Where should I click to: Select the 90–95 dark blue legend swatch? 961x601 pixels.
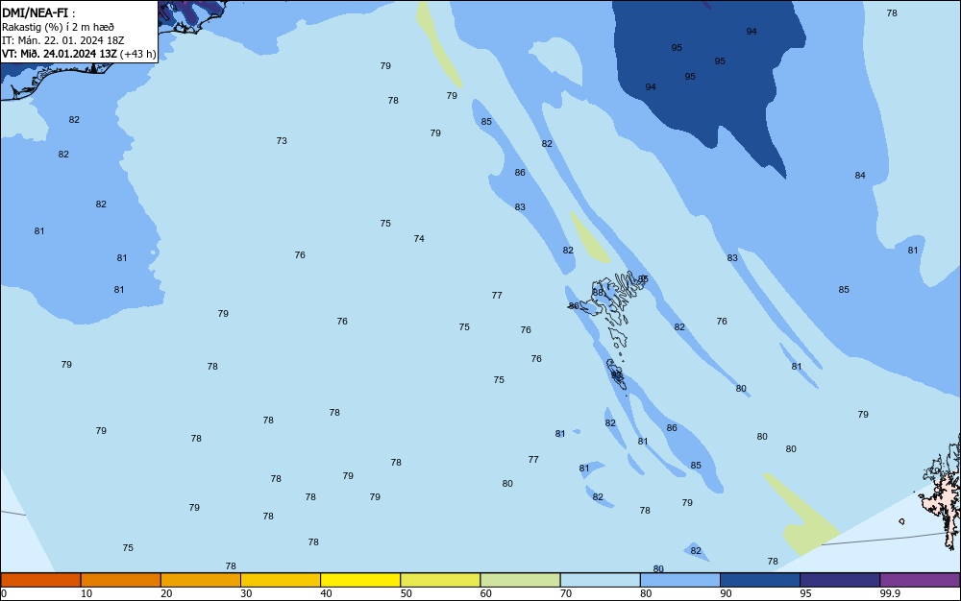click(760, 580)
